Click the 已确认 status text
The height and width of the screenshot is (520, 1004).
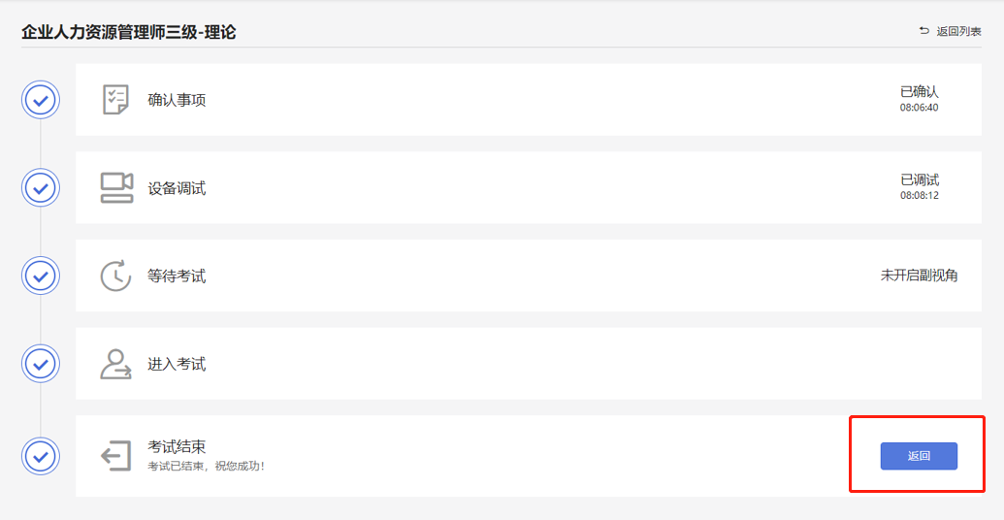[919, 92]
